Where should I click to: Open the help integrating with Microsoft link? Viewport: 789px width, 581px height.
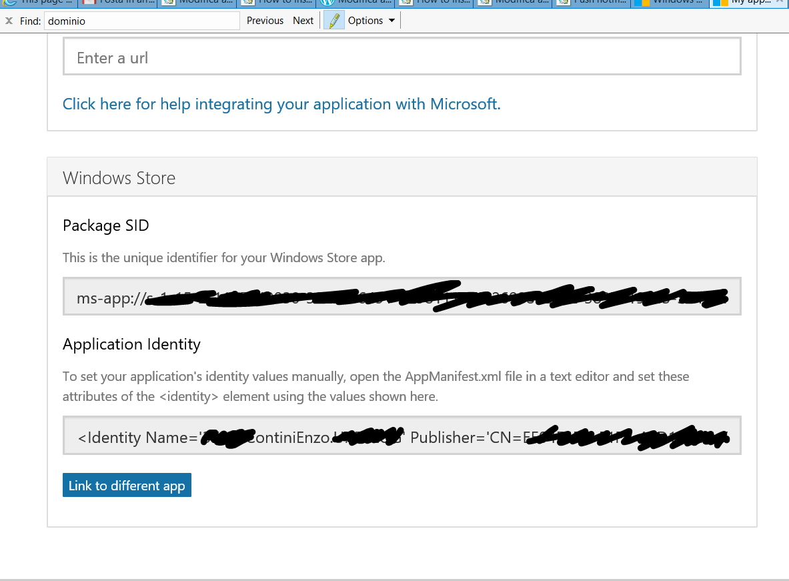coord(281,104)
